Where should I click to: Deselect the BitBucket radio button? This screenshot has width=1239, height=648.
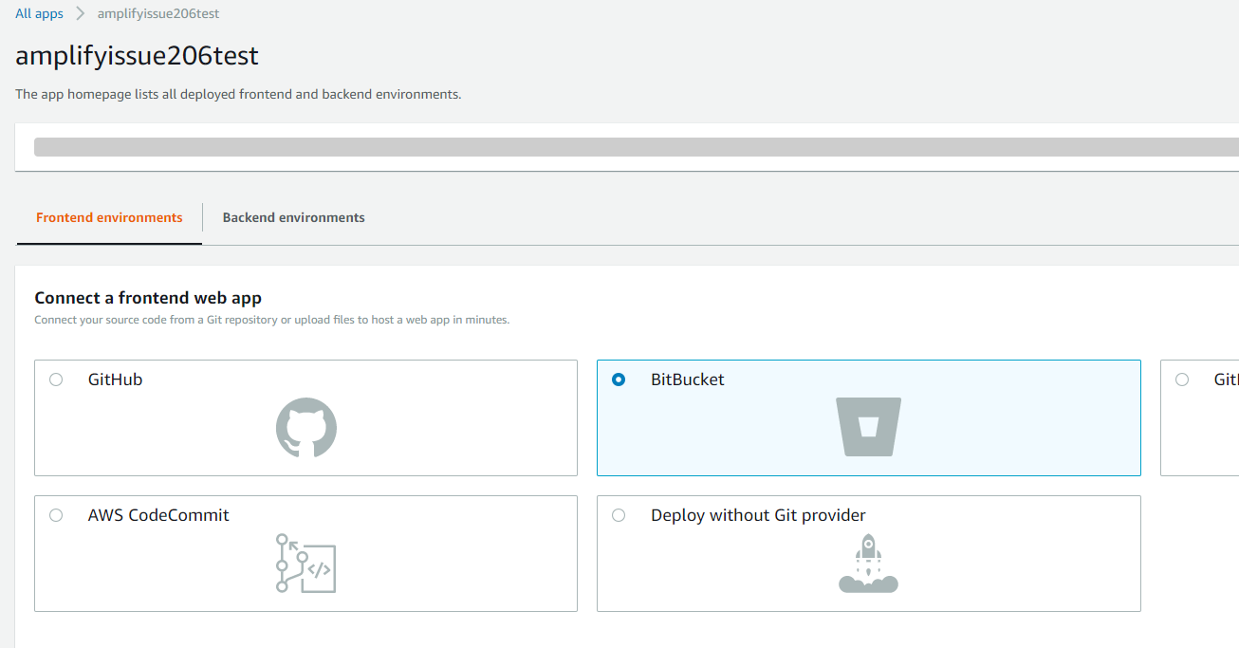(x=618, y=379)
